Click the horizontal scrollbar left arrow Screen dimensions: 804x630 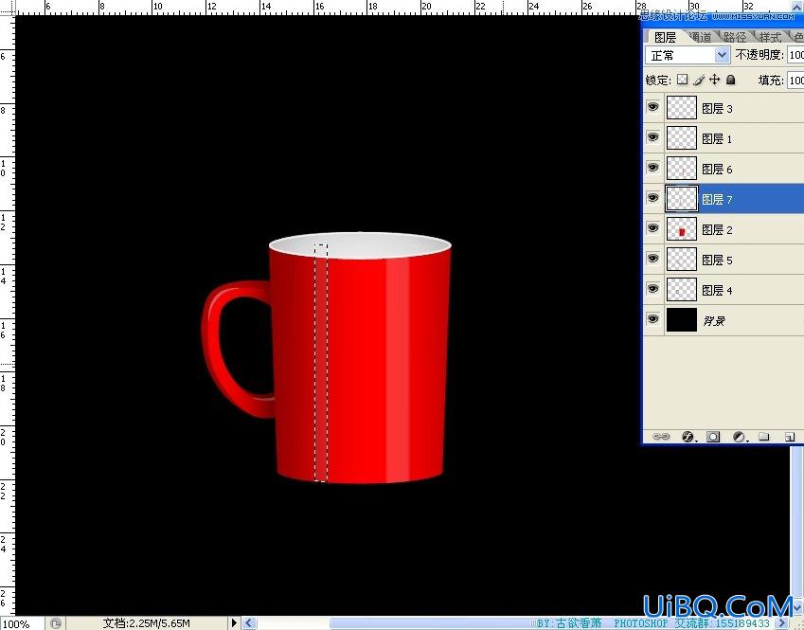pyautogui.click(x=249, y=622)
